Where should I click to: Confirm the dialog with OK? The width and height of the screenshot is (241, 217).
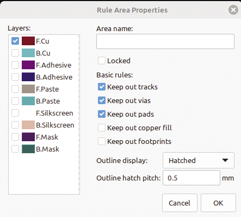tap(218, 203)
